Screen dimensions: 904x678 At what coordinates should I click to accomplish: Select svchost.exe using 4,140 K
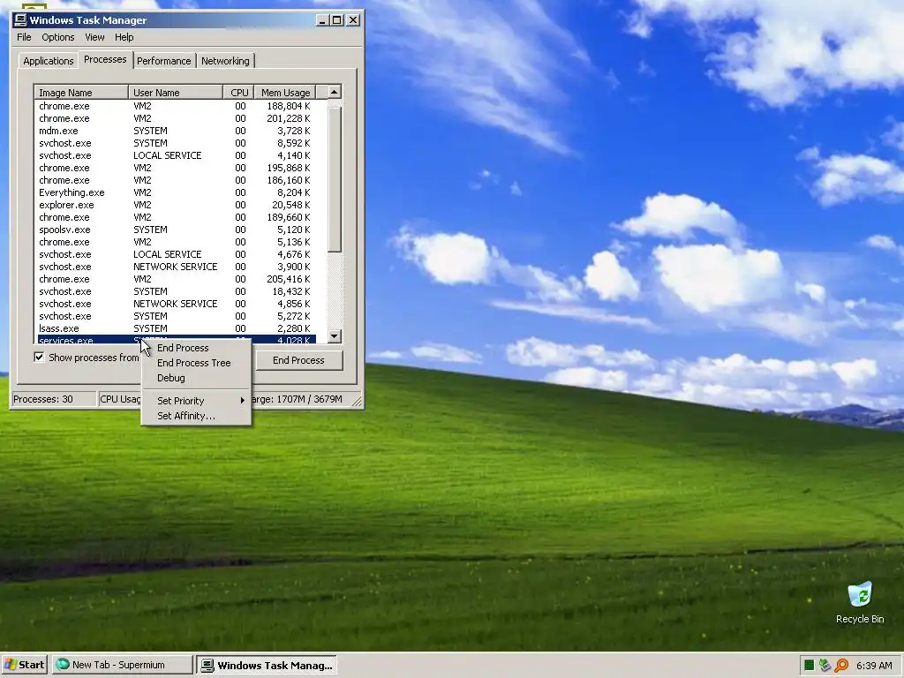point(176,155)
